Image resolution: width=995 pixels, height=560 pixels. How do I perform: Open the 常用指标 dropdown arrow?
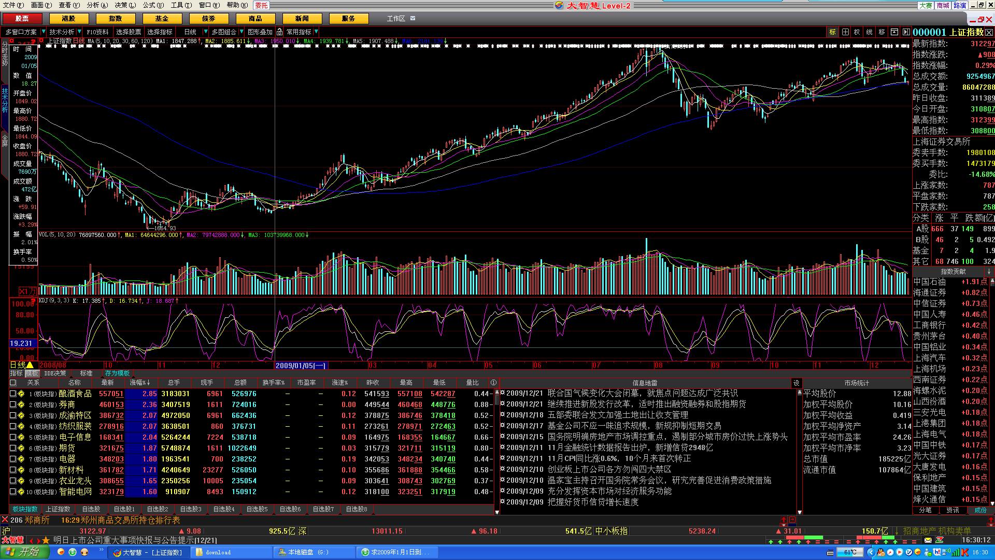click(316, 32)
